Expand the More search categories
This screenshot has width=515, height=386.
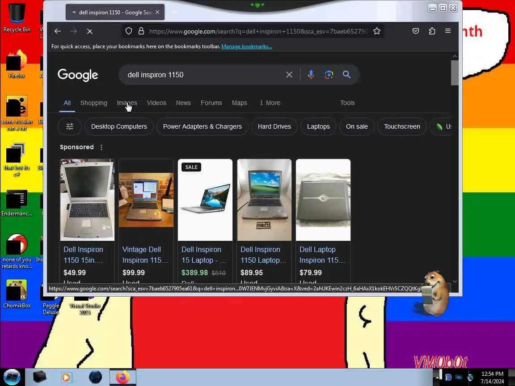pyautogui.click(x=270, y=103)
